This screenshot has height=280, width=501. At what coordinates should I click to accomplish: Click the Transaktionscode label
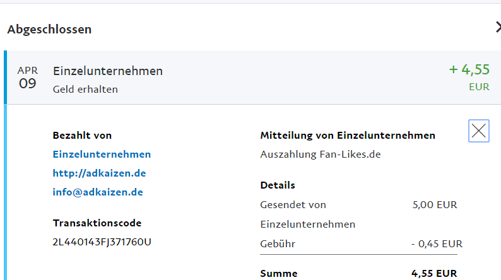pyautogui.click(x=97, y=223)
